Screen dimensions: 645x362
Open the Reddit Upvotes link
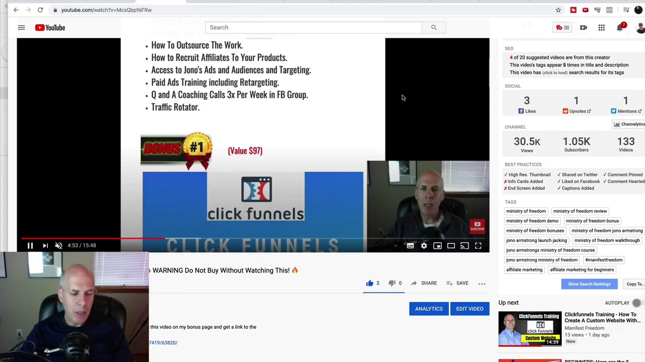576,111
